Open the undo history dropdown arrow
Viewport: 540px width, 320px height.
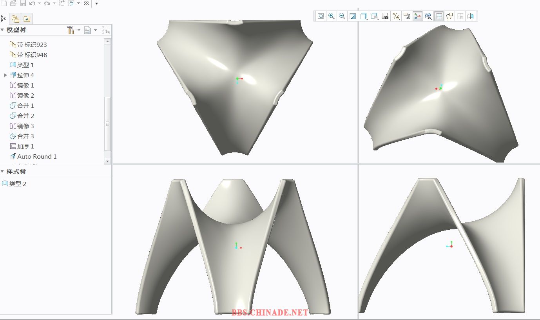[39, 3]
